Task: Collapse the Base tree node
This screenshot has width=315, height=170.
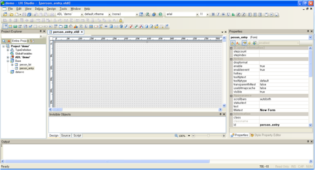Action: (x=8, y=61)
